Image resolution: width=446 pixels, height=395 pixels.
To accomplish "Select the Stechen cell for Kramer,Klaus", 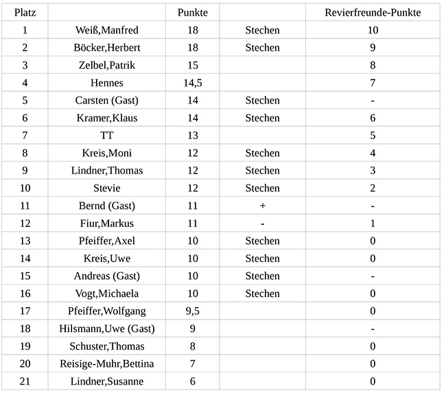I will [x=263, y=118].
